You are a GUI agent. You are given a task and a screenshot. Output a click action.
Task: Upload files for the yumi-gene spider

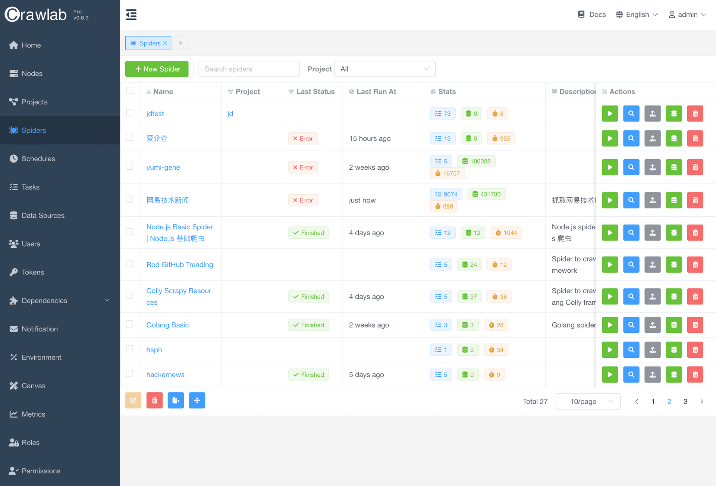coord(652,167)
